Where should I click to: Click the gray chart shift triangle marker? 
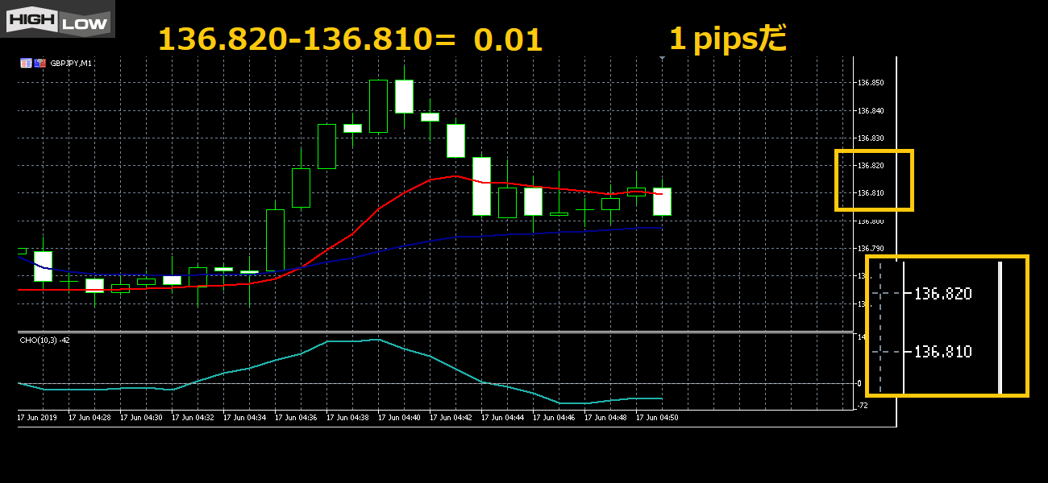coord(662,58)
